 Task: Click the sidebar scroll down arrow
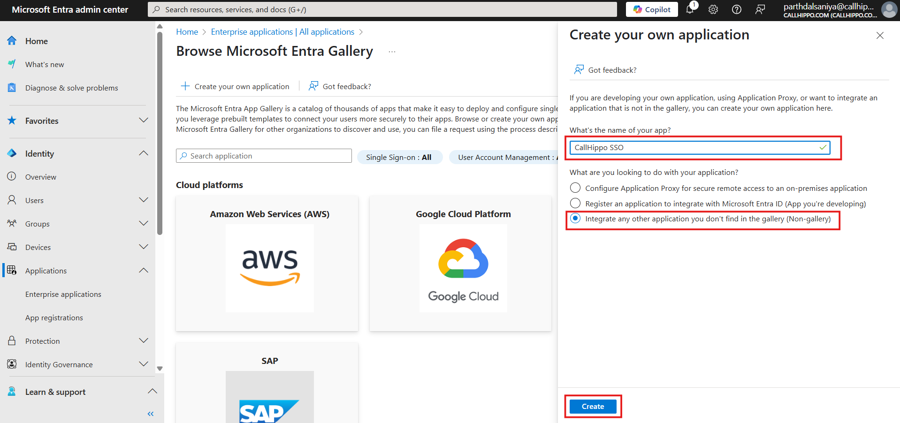click(x=160, y=369)
